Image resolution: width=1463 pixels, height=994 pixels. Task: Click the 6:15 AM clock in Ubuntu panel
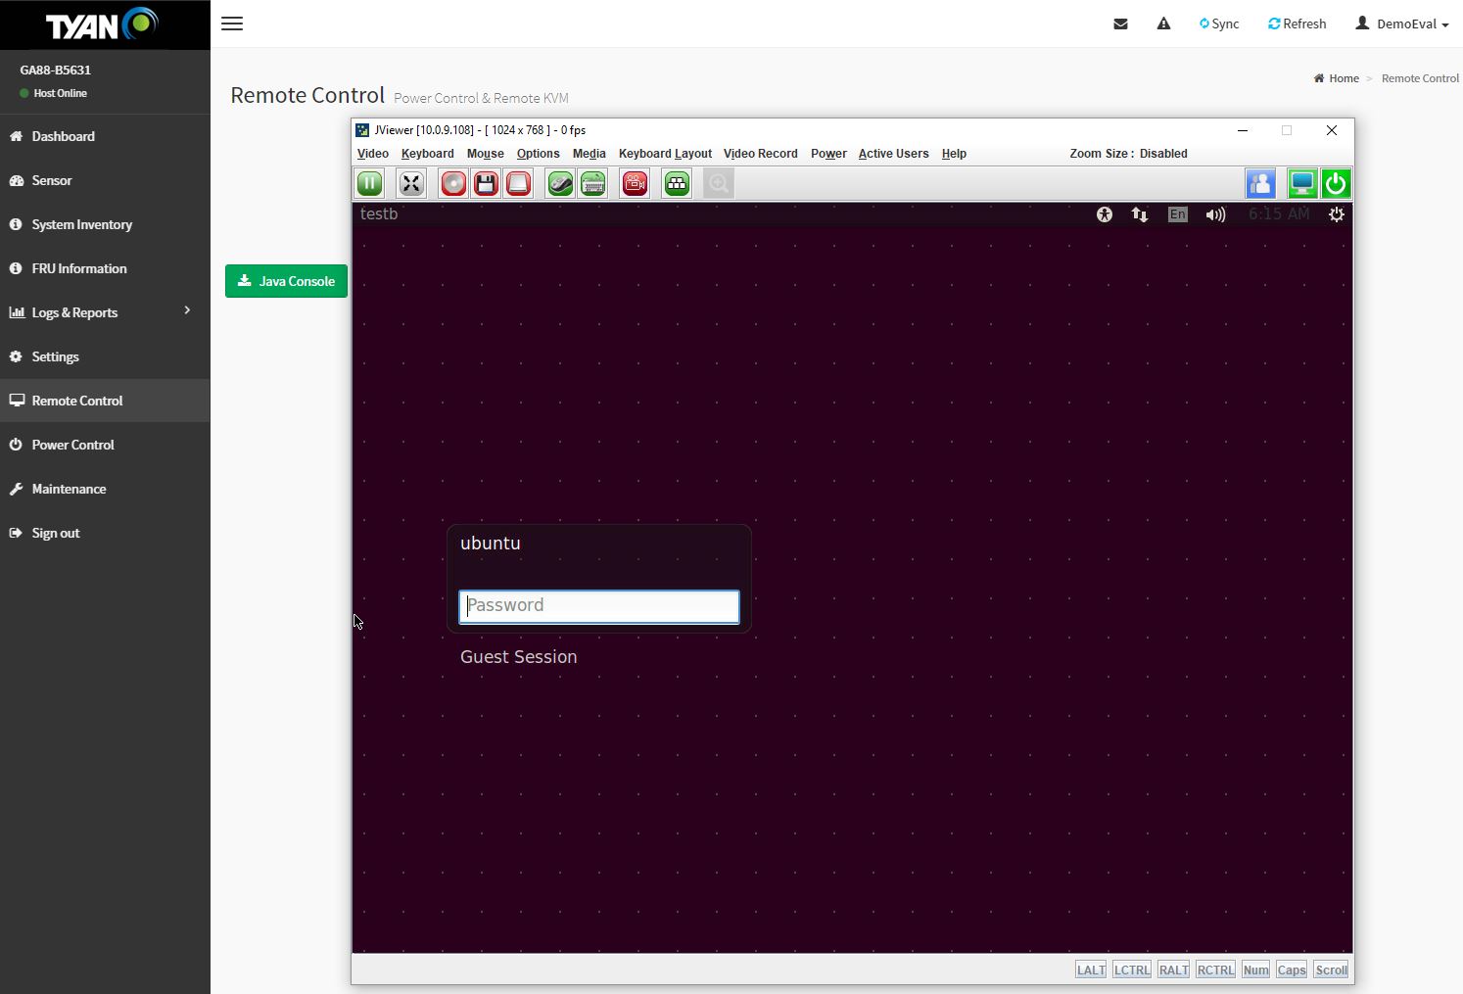tap(1279, 214)
